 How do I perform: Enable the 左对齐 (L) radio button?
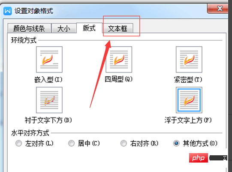pyautogui.click(x=18, y=143)
